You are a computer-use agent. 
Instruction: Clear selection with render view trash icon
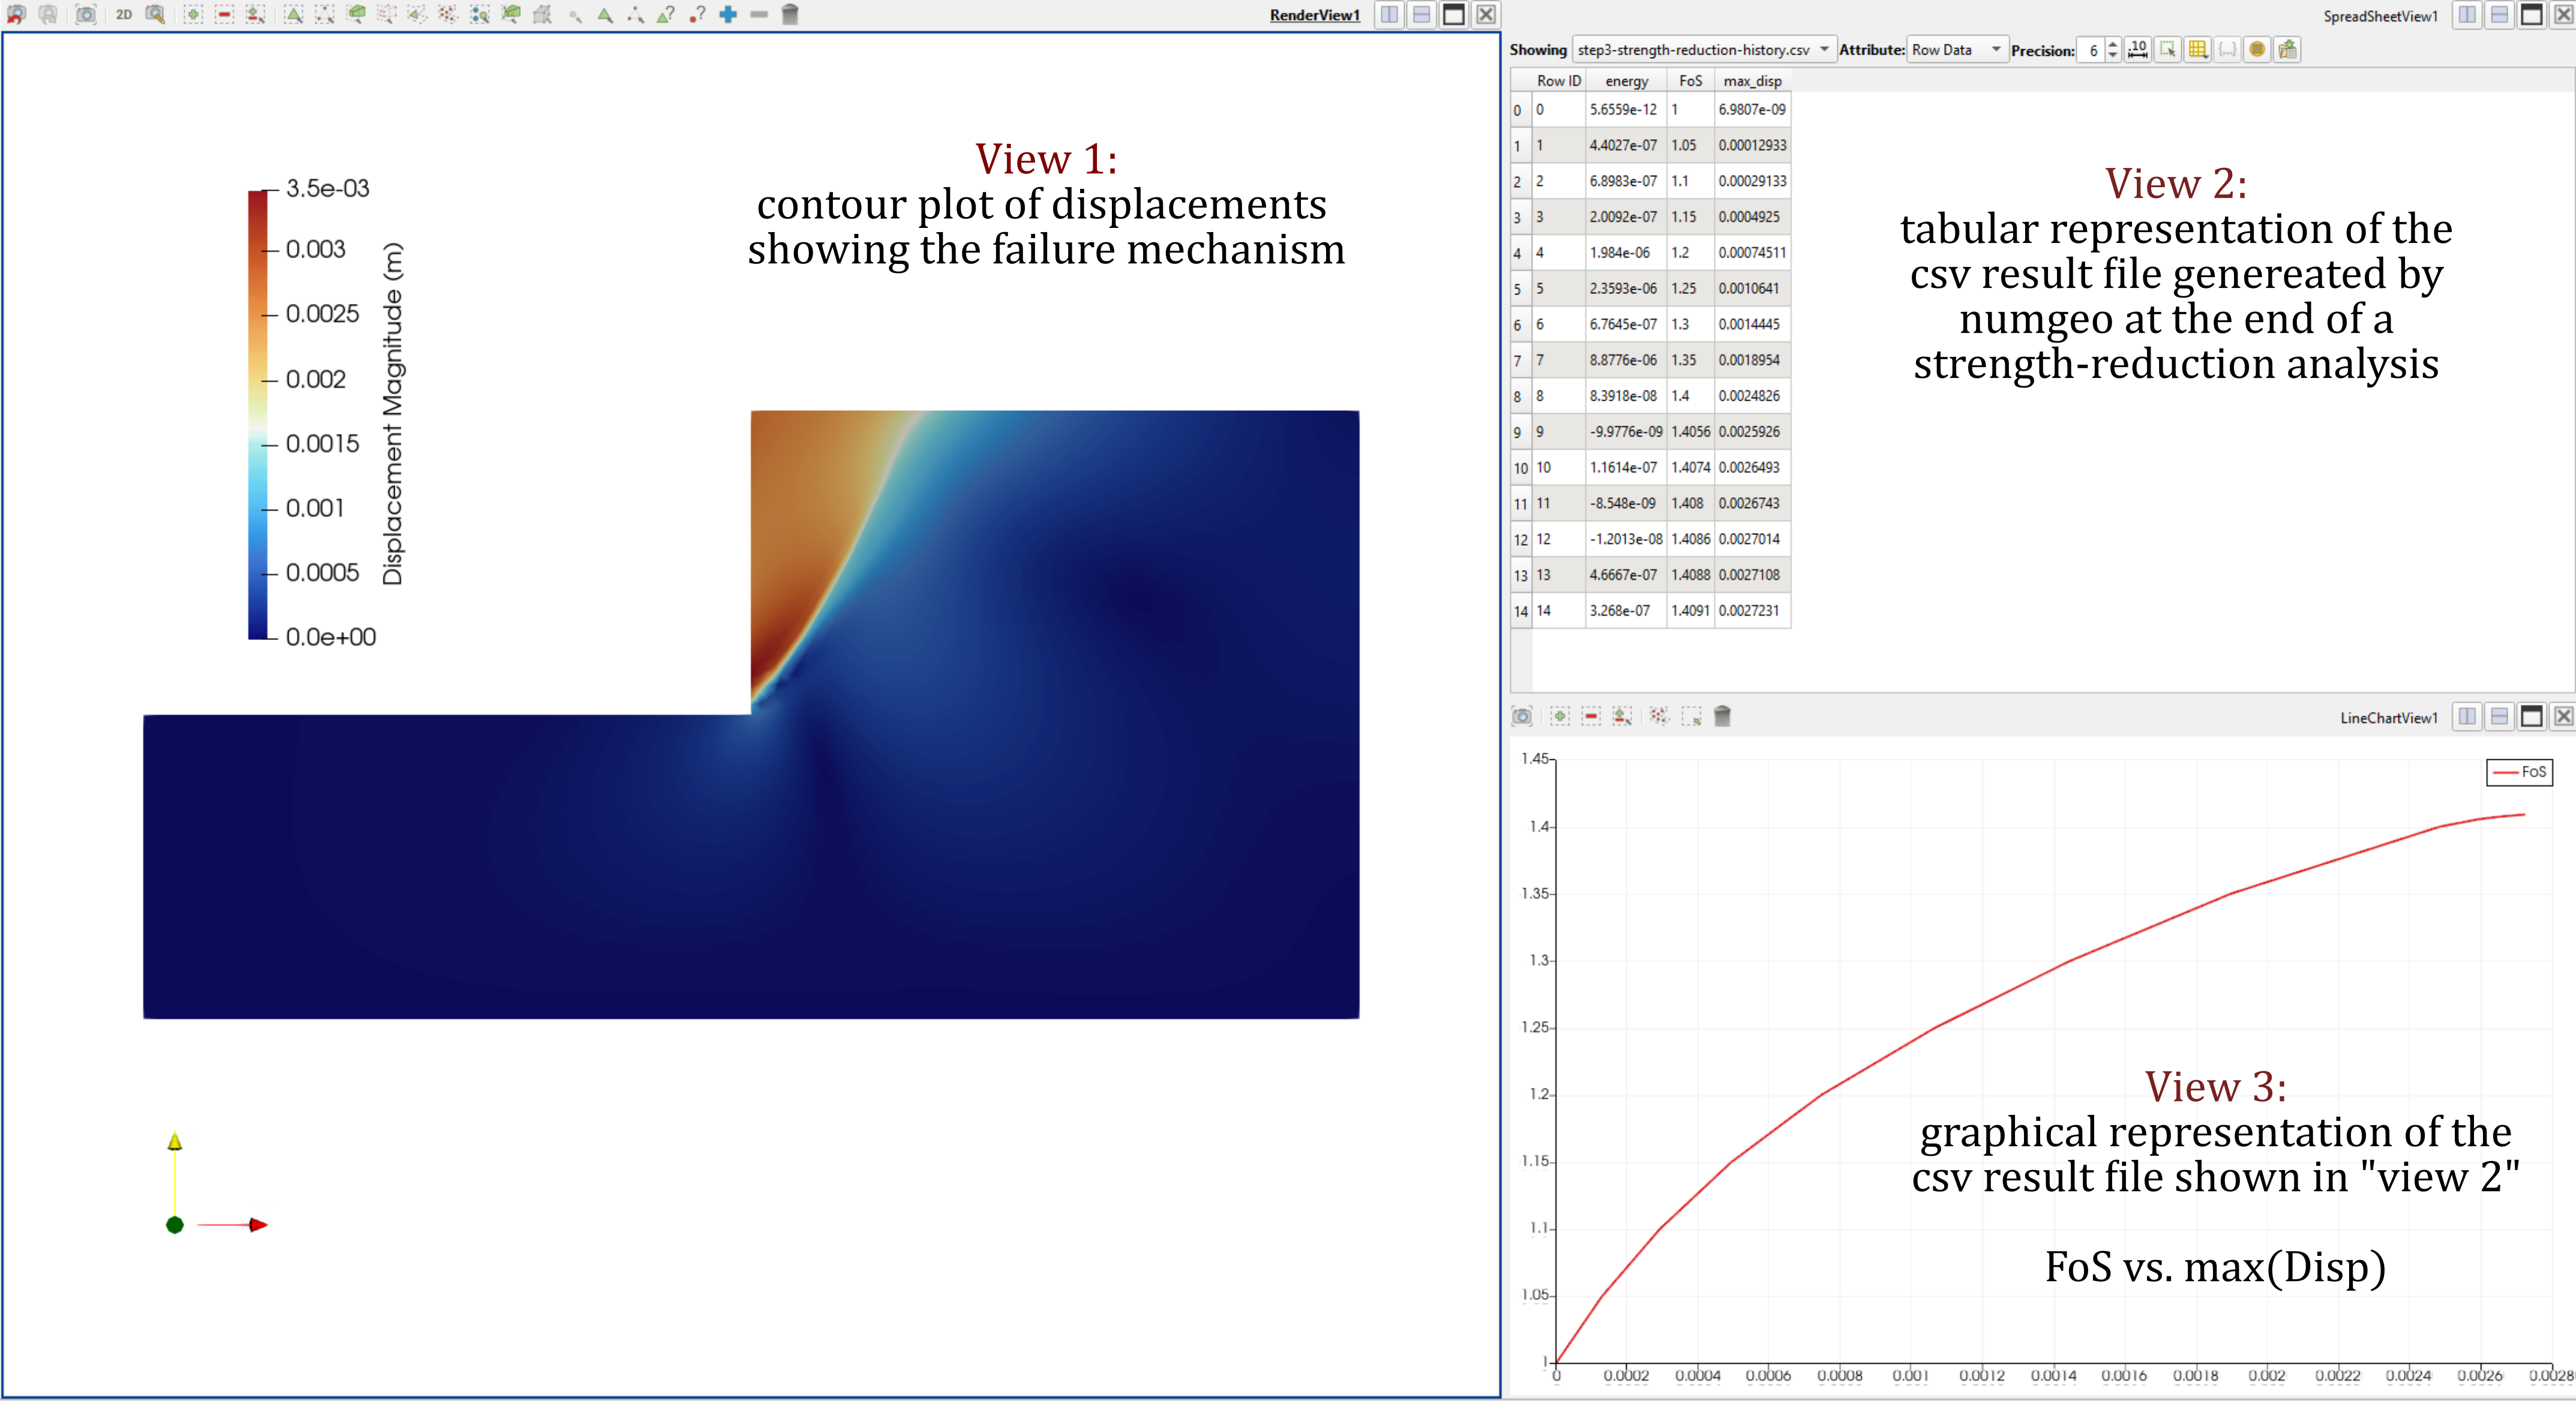click(790, 14)
